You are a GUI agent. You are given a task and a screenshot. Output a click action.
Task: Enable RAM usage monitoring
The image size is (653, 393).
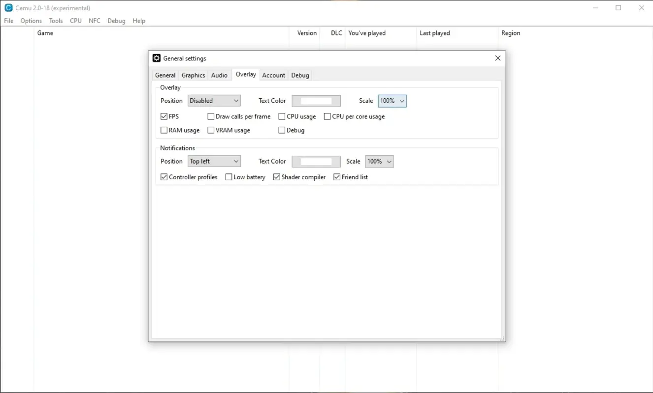tap(163, 130)
